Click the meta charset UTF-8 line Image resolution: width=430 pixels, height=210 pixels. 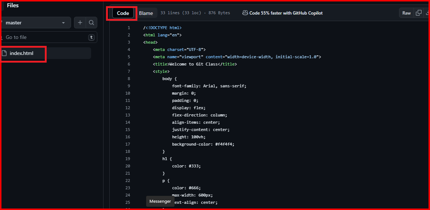click(x=179, y=49)
